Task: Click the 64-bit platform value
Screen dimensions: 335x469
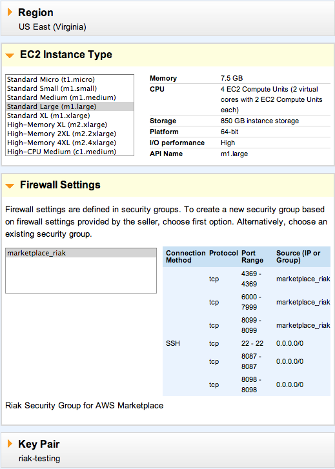Action: (x=230, y=132)
